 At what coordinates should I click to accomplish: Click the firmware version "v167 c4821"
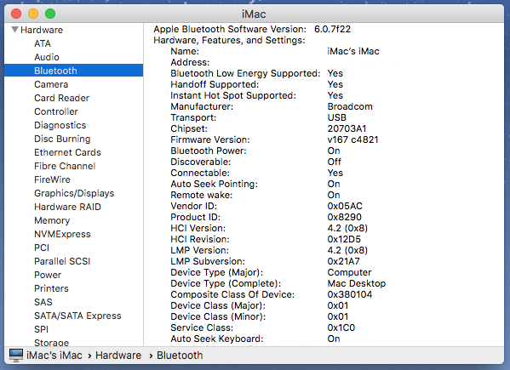pyautogui.click(x=352, y=139)
